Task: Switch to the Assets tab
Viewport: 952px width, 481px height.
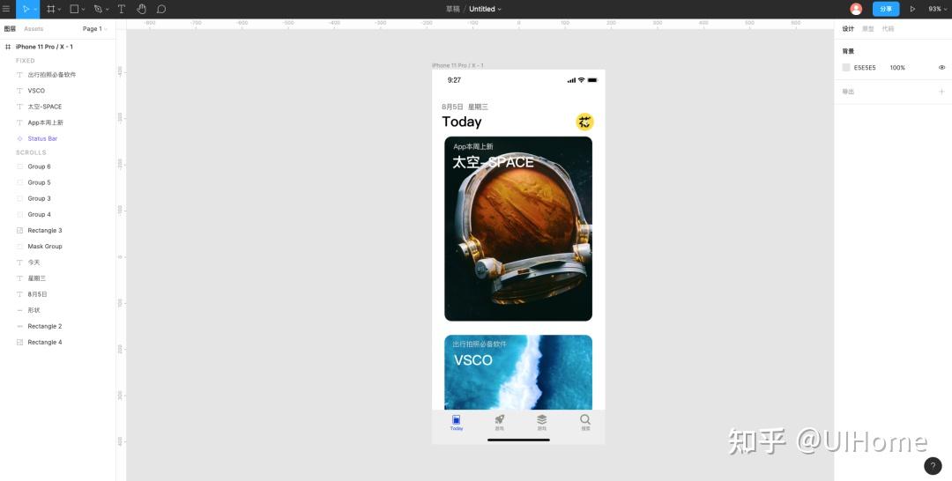Action: coord(33,28)
